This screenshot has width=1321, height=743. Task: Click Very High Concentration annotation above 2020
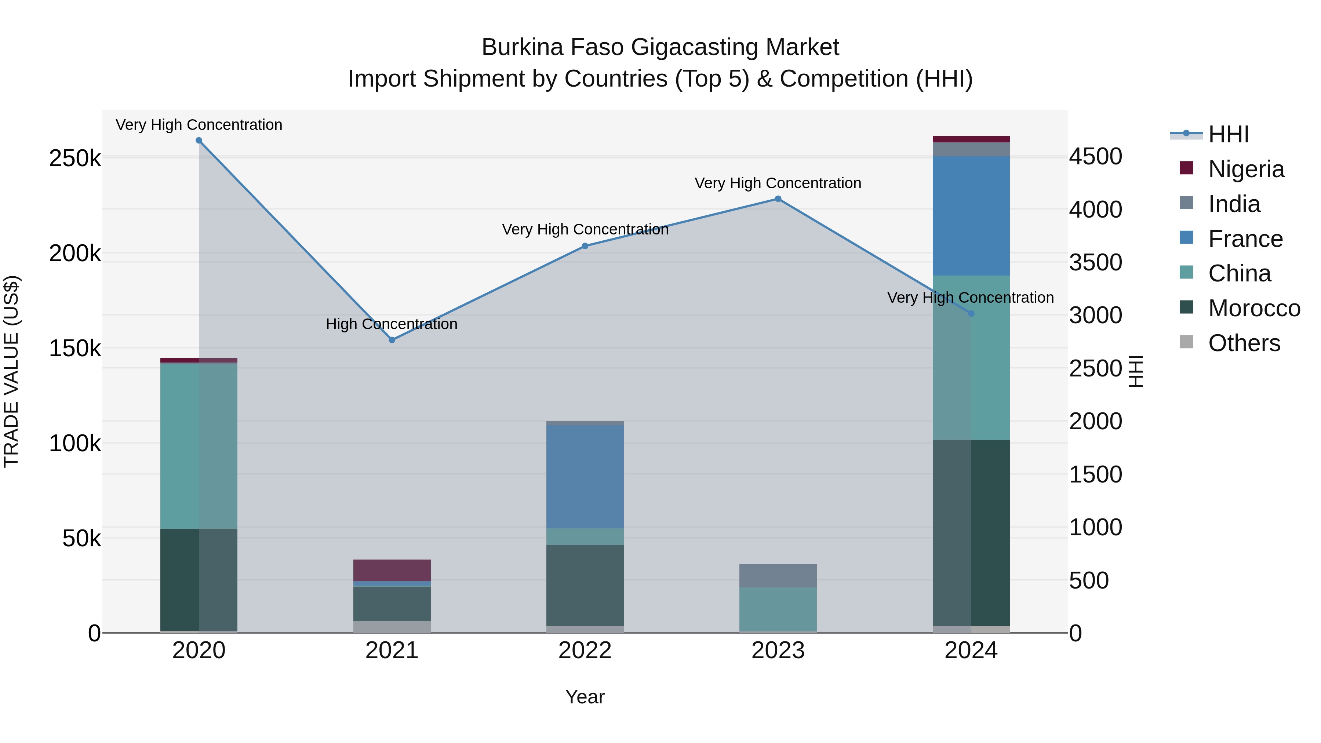click(199, 125)
